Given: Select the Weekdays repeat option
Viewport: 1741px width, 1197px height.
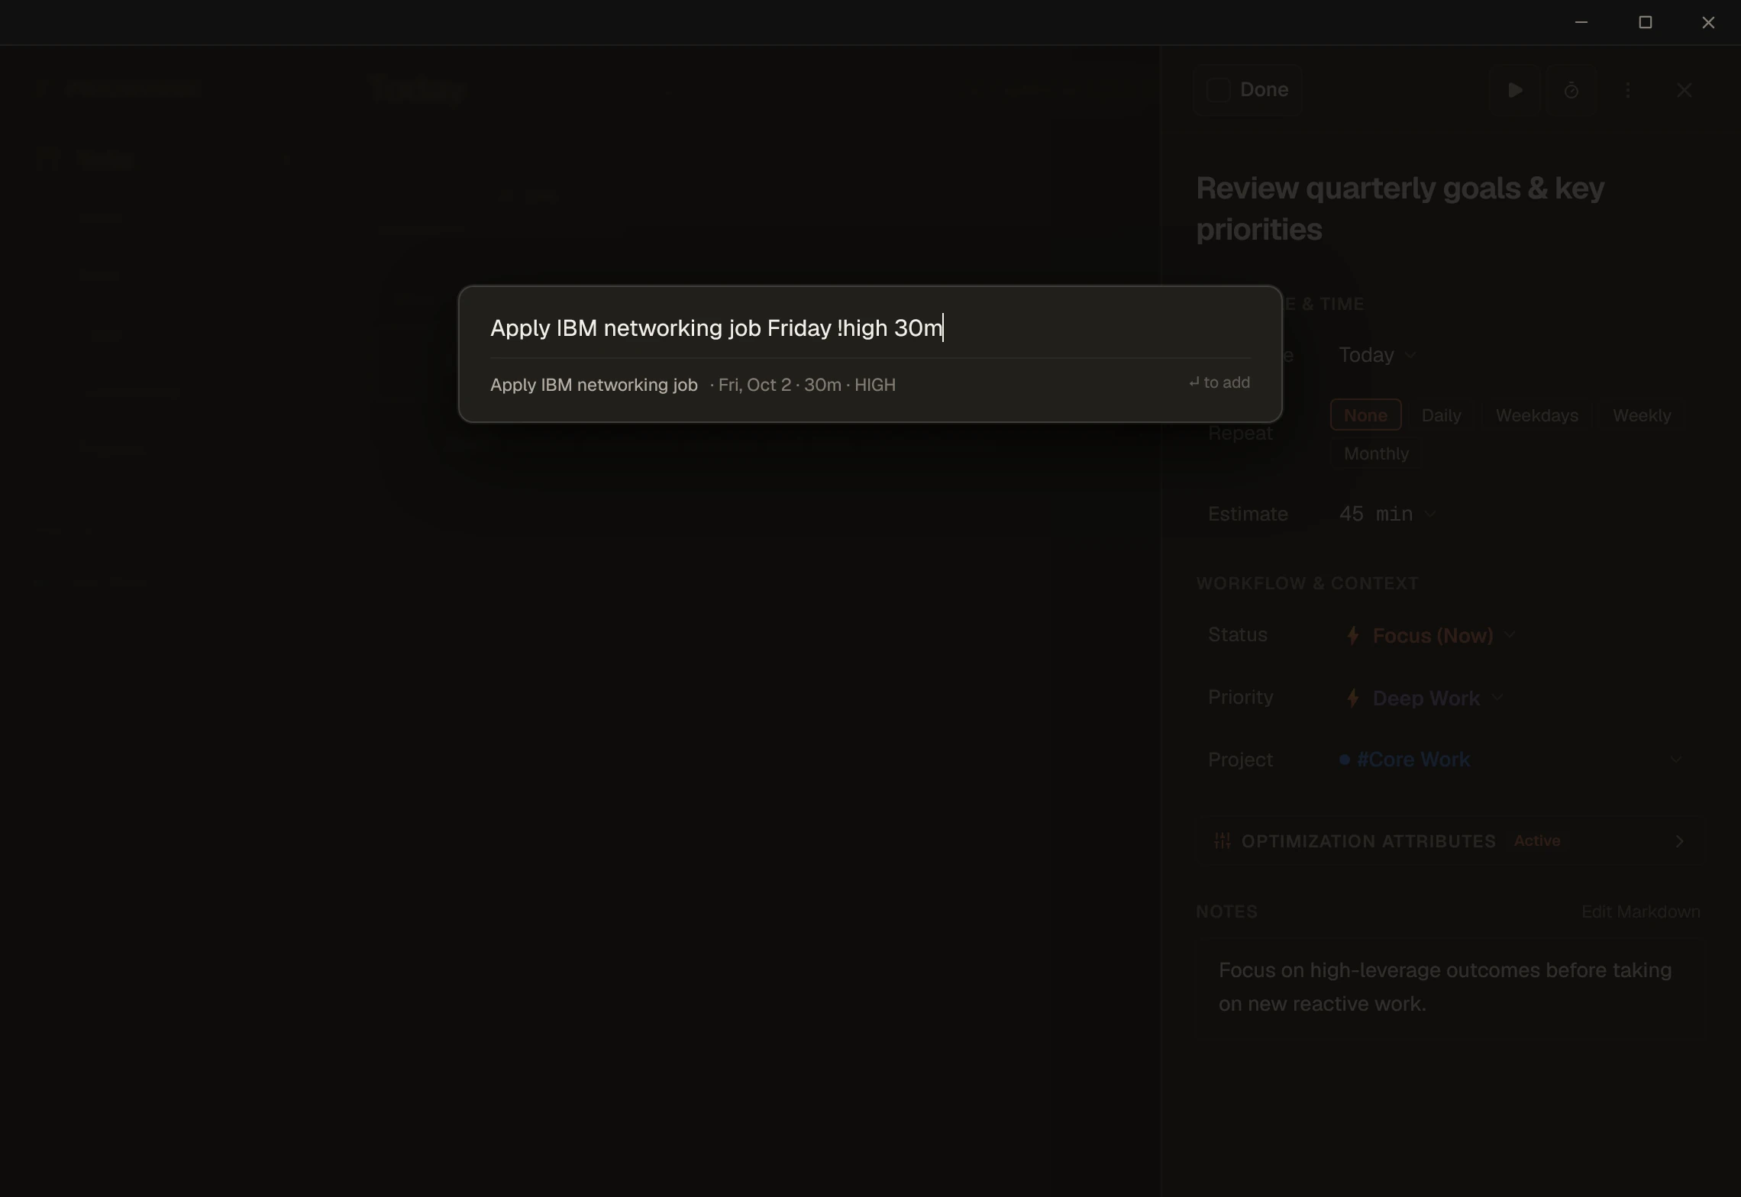Looking at the screenshot, I should point(1536,415).
